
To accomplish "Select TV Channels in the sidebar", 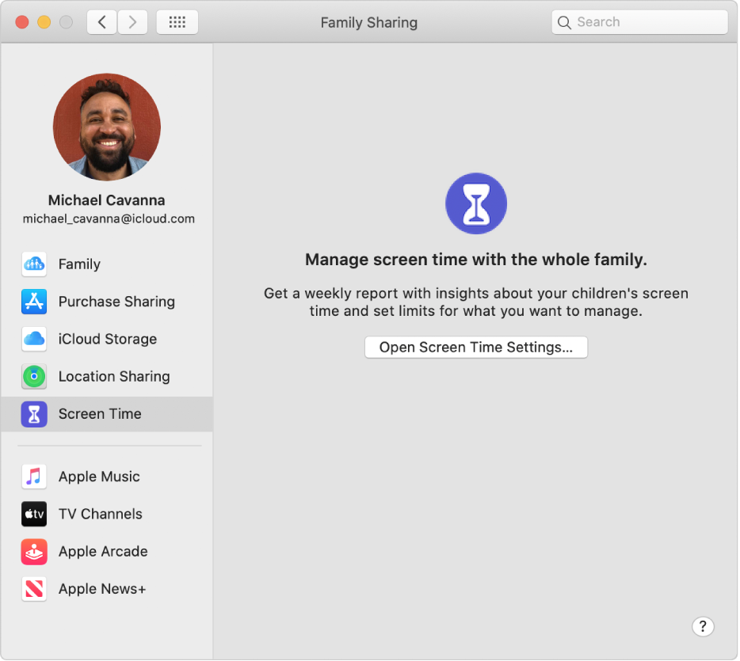I will click(x=107, y=514).
